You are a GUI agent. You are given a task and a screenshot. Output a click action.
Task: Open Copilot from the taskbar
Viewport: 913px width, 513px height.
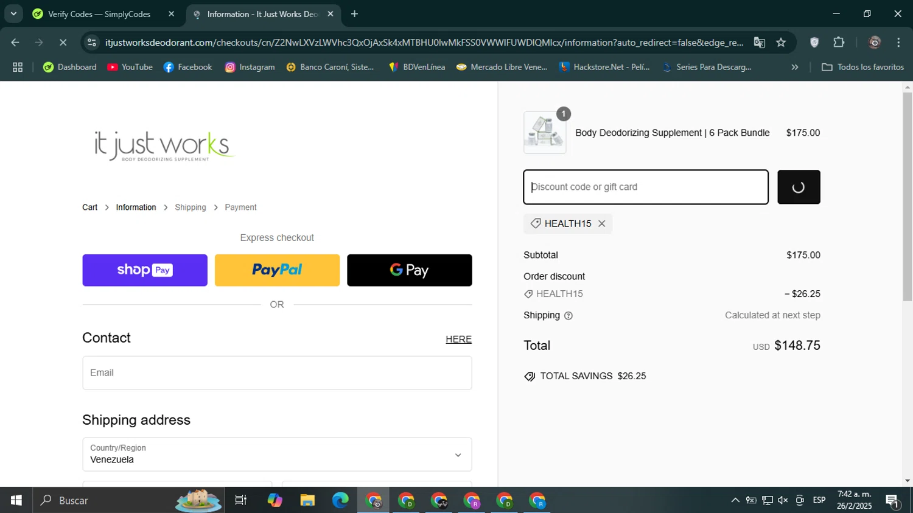click(275, 500)
